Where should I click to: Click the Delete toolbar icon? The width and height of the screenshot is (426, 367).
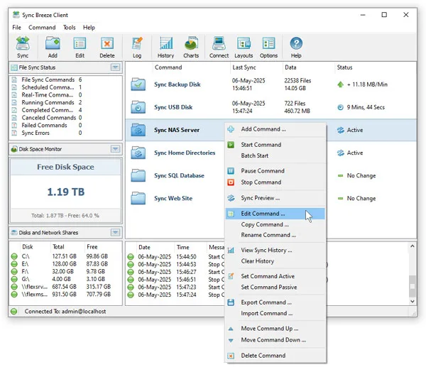pos(107,47)
